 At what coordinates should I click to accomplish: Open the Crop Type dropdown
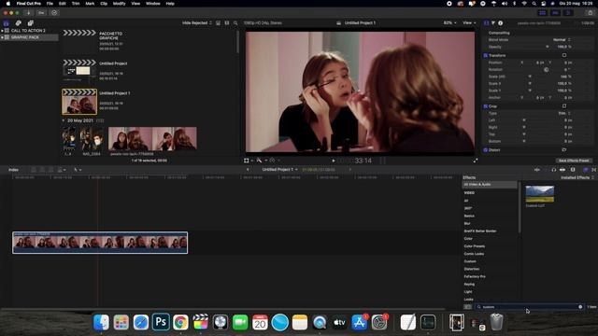click(x=564, y=113)
